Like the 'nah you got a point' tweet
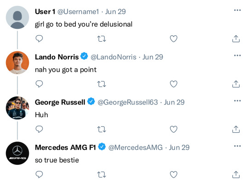248x185 pixels. coord(174,84)
